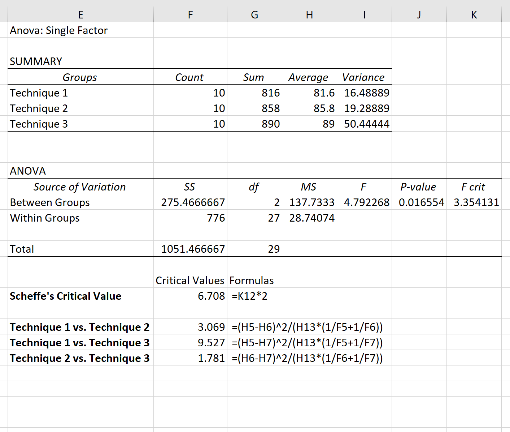This screenshot has width=510, height=432.
Task: Select the SS header cell
Action: tap(190, 187)
